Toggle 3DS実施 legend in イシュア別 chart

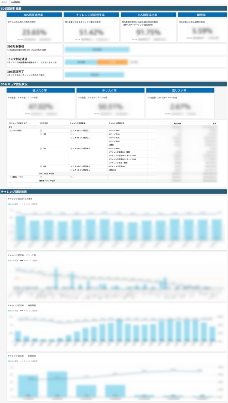point(13,260)
